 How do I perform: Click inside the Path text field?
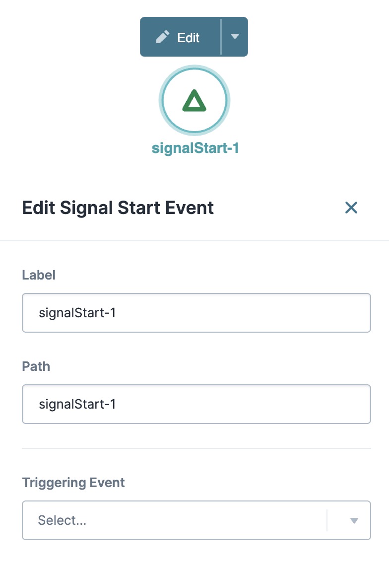click(x=196, y=404)
